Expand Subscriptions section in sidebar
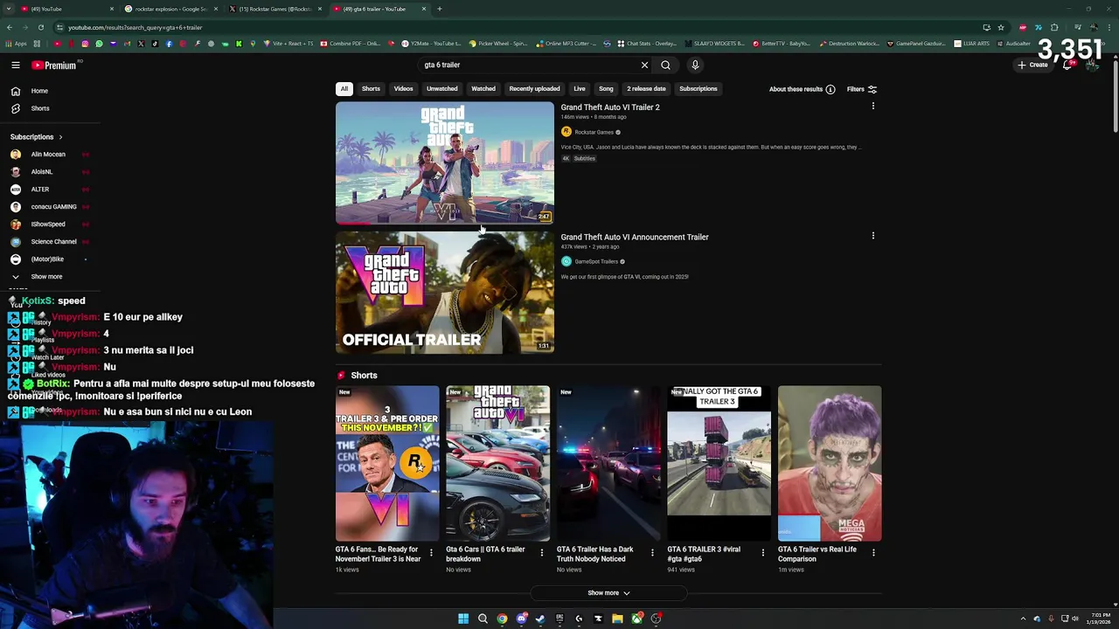Image resolution: width=1119 pixels, height=629 pixels. tap(37, 137)
